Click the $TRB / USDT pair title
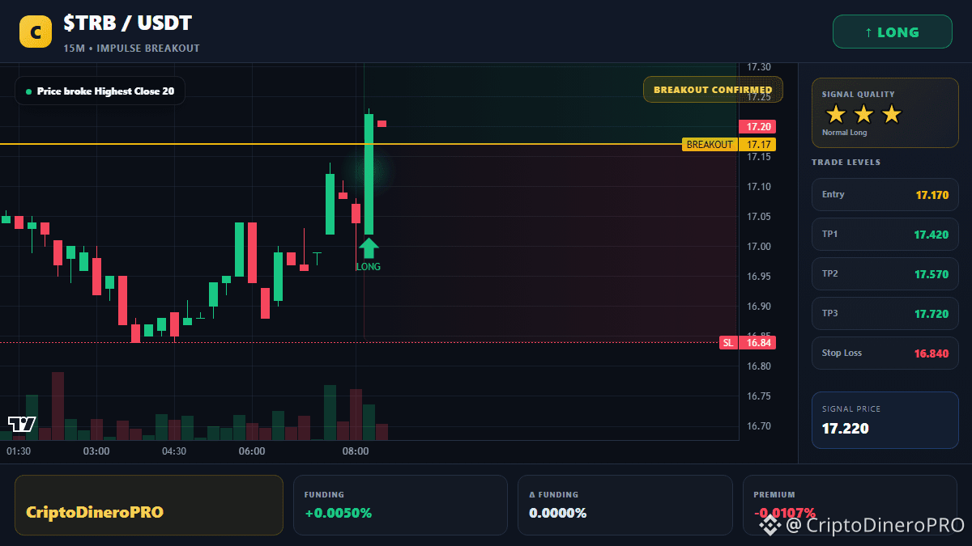 (x=128, y=23)
